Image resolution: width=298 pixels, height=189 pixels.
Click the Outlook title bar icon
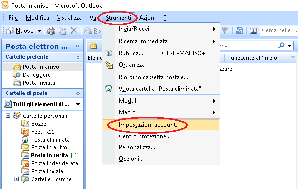click(x=5, y=5)
